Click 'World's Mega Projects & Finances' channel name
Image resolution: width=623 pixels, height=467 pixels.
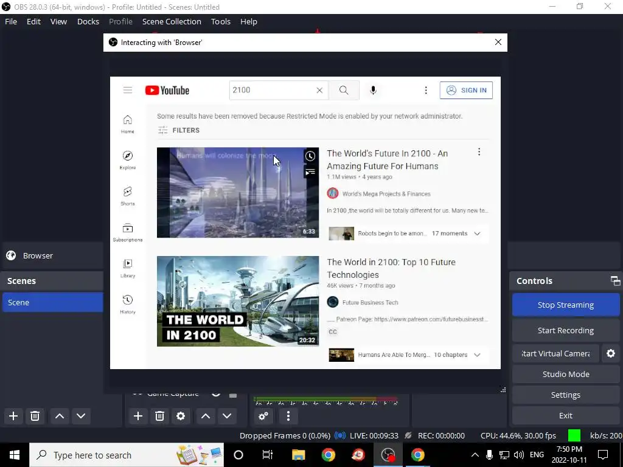tap(386, 194)
